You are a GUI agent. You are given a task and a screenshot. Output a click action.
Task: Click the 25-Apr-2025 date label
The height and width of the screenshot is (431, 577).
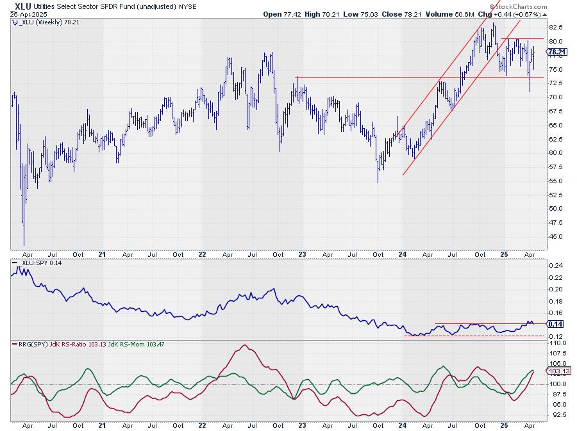[x=27, y=13]
